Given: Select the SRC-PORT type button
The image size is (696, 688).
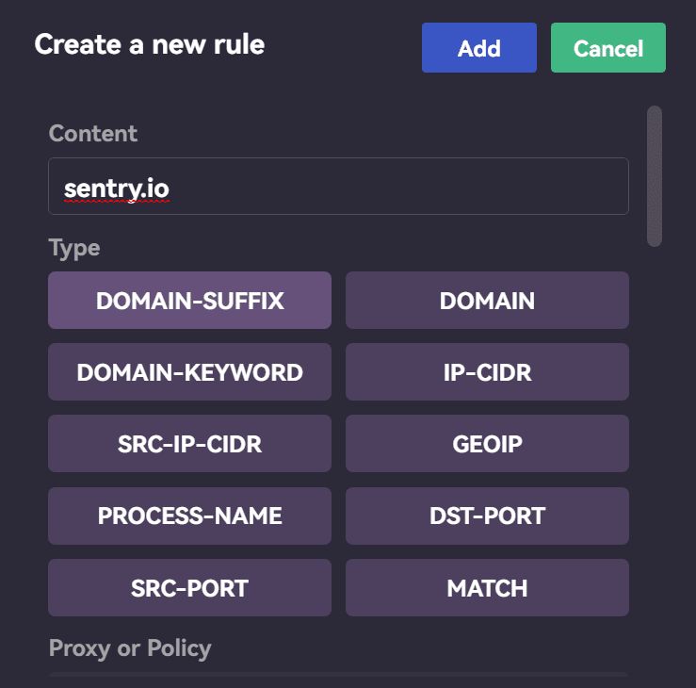Looking at the screenshot, I should click(189, 587).
